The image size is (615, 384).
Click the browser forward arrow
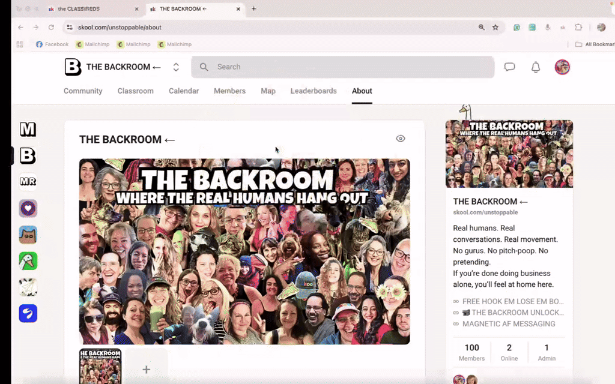point(35,28)
